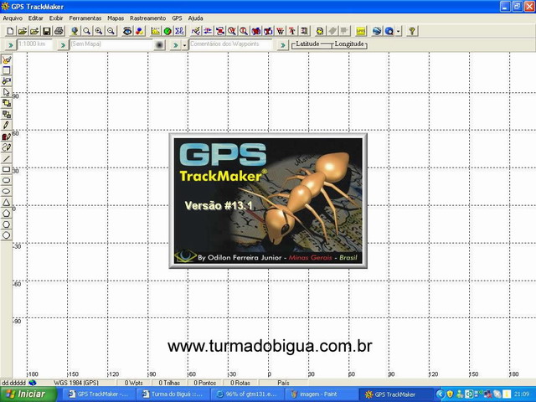Click the New file icon
536x402 pixels.
tap(10, 31)
